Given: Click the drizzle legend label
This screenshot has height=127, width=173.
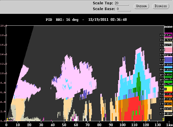Looking at the screenshot, I should tap(166, 109).
